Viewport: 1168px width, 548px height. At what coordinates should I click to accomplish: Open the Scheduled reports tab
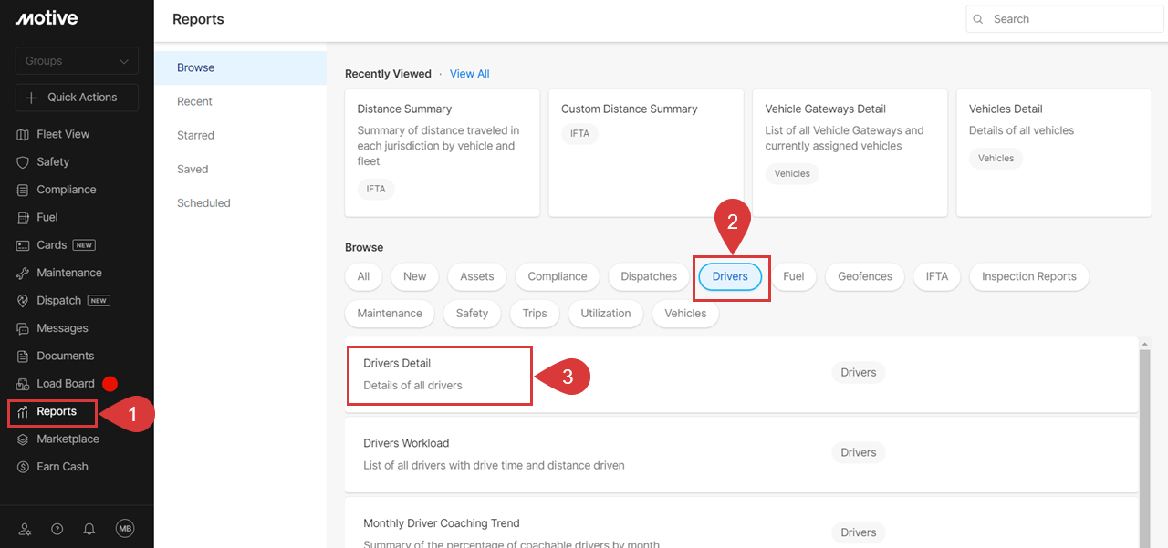203,203
